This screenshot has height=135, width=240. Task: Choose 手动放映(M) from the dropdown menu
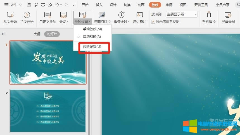coord(92,29)
